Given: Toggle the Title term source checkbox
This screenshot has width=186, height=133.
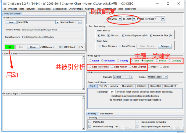Looking at the screenshot, I should [x=99, y=36].
